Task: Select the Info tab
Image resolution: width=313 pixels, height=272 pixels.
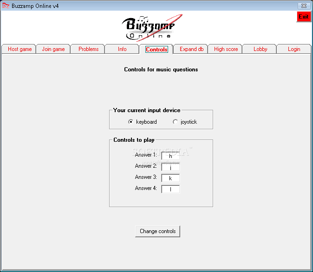Action: click(122, 49)
